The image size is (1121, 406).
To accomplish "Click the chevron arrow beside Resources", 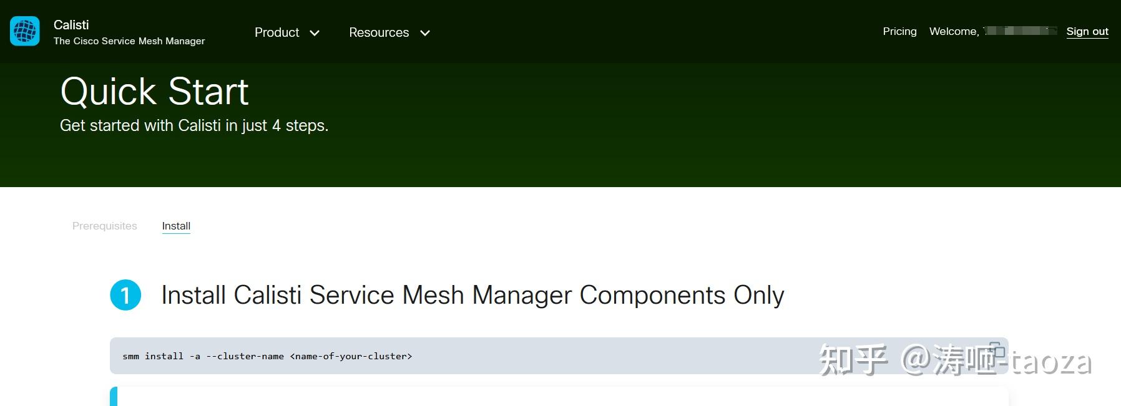I will pos(425,33).
